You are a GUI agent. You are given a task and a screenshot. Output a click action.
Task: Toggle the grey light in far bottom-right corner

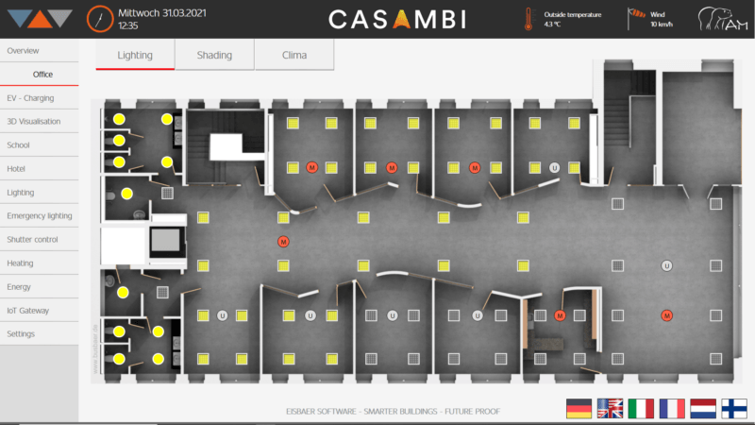(x=716, y=359)
